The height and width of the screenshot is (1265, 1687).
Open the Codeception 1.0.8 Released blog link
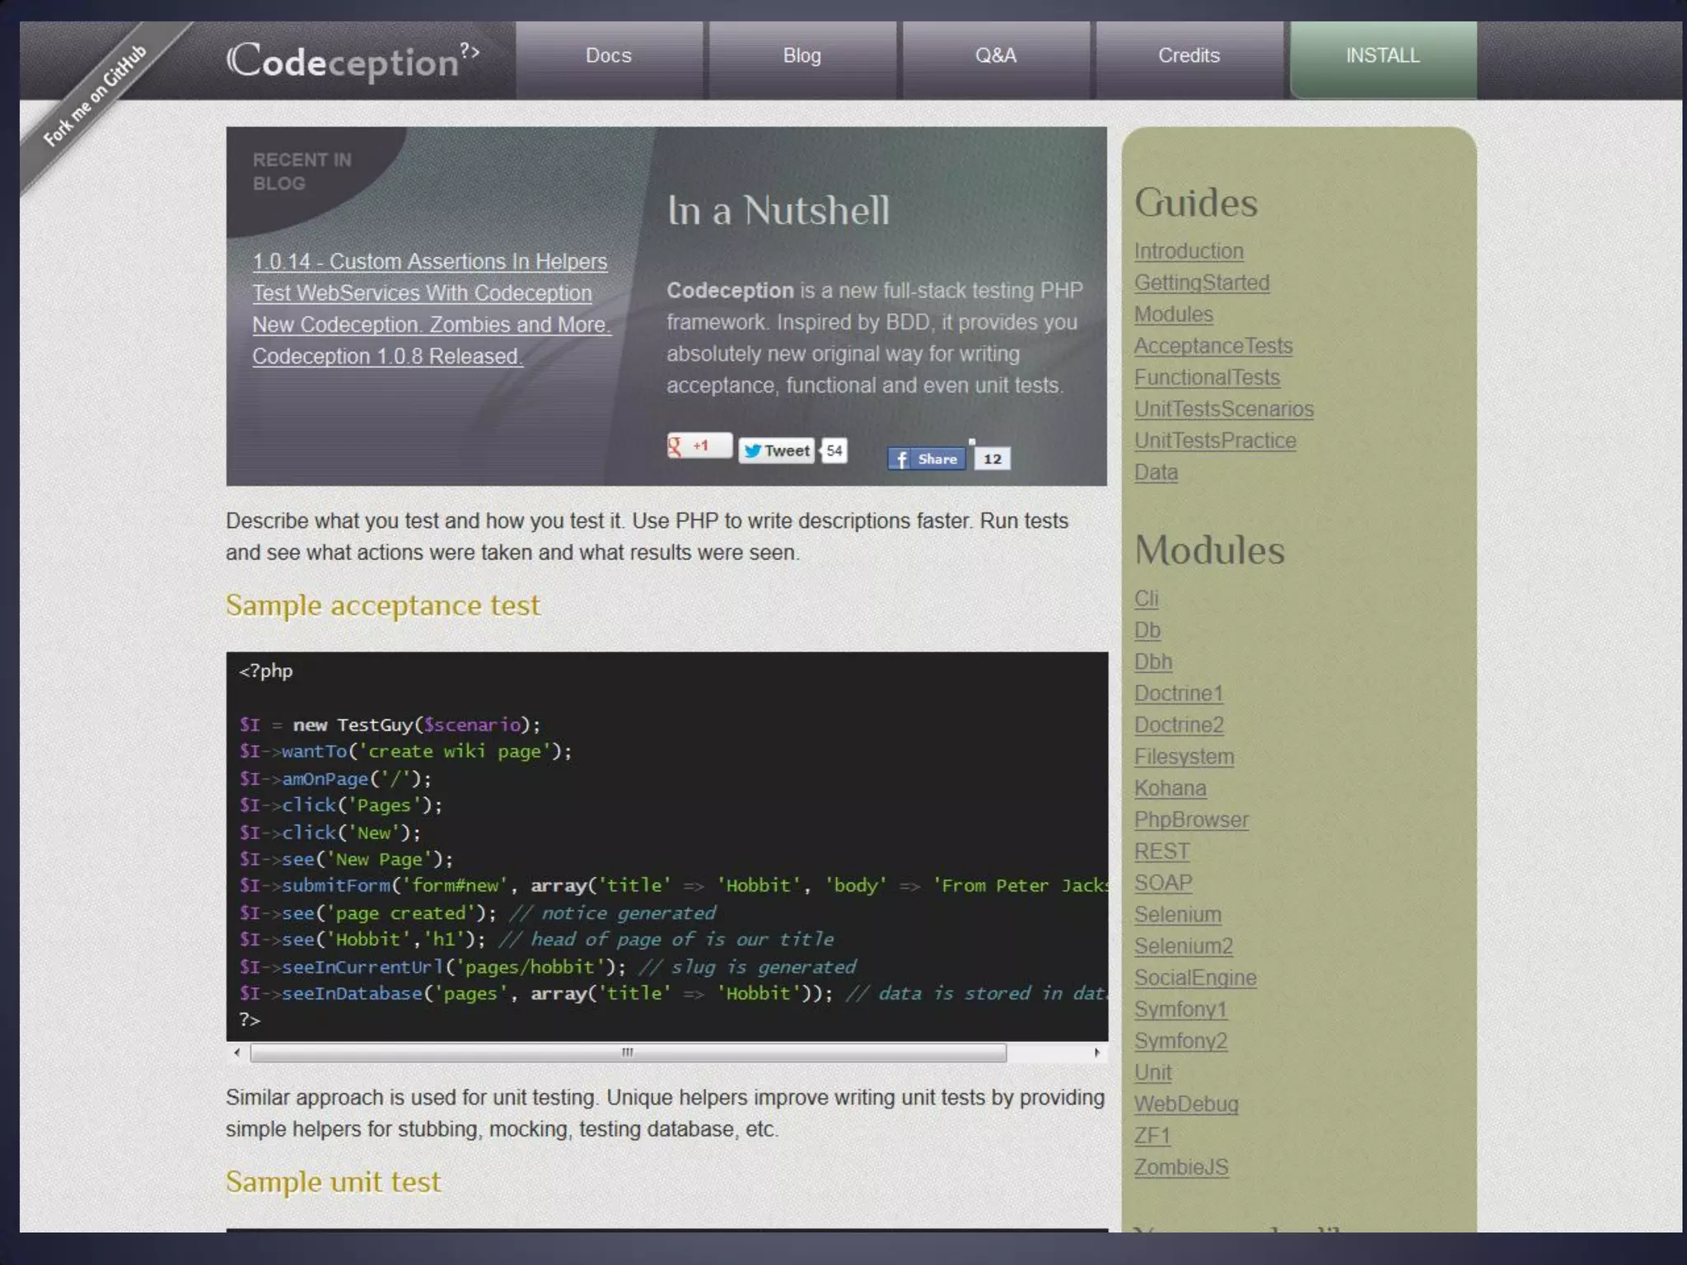(387, 357)
